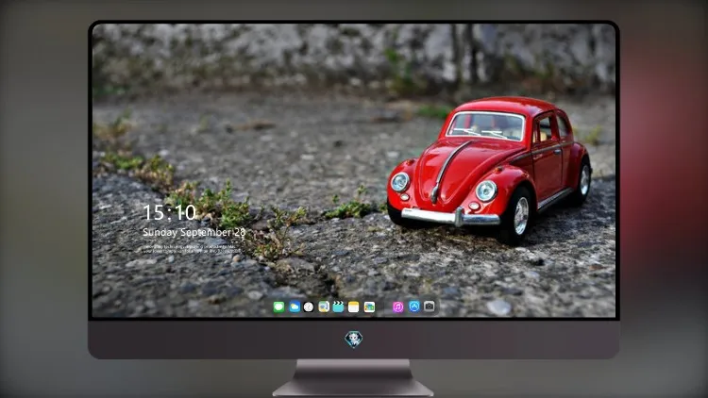Click the red car's windshield
This screenshot has height=398, width=708.
coord(486,125)
